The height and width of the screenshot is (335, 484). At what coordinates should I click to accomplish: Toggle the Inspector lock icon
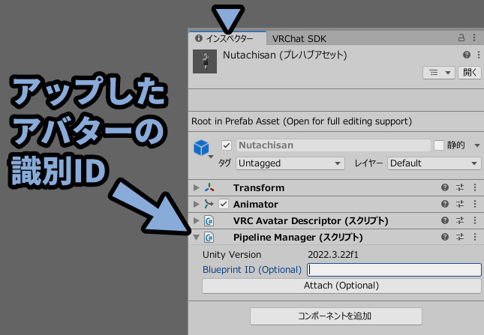[x=461, y=38]
